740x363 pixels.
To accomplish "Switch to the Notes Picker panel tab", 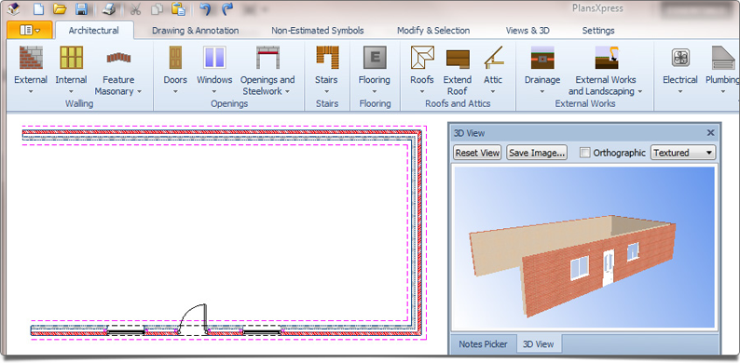I will (x=483, y=344).
